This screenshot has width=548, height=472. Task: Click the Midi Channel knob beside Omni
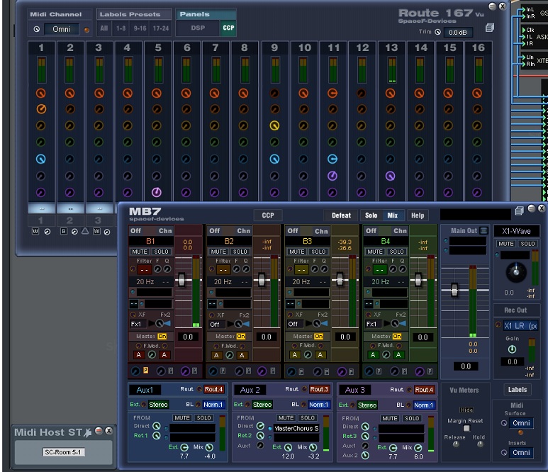37,29
